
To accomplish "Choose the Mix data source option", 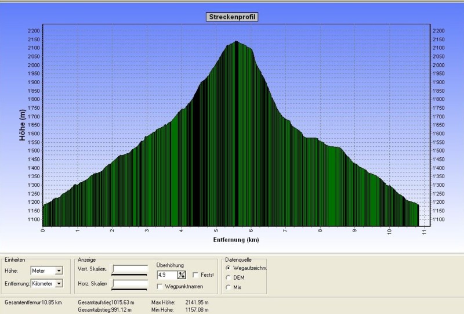I will [227, 287].
